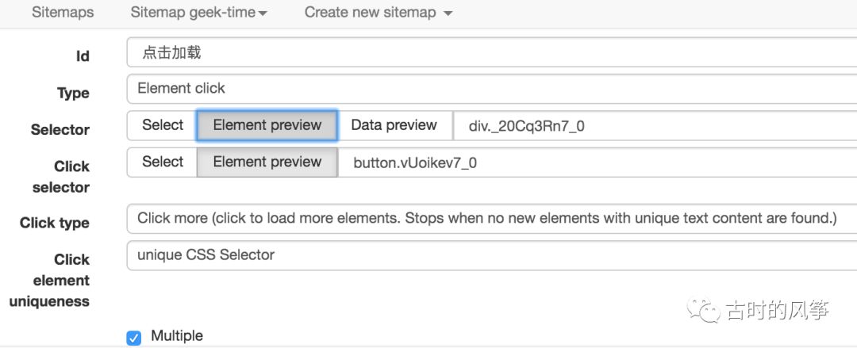Click Element preview in Click selector row
857x348 pixels.
267,162
